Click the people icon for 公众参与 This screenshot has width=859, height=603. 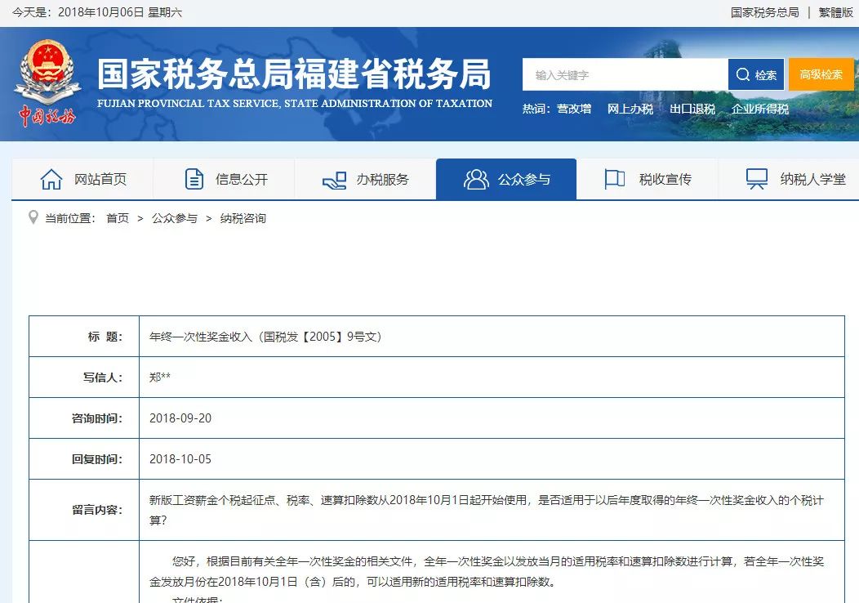[x=476, y=179]
